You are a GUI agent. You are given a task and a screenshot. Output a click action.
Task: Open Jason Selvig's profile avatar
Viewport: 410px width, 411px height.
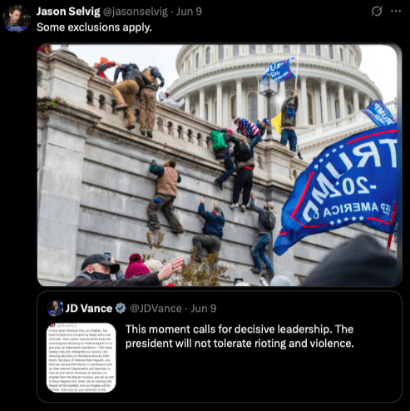(17, 18)
